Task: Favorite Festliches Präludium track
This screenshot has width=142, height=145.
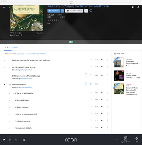Action: (x=91, y=59)
